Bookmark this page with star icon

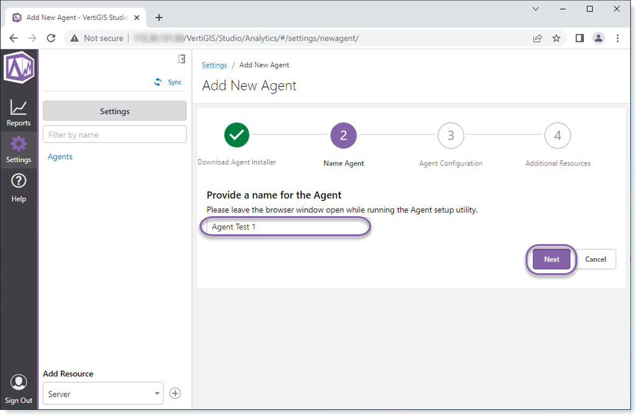click(556, 38)
